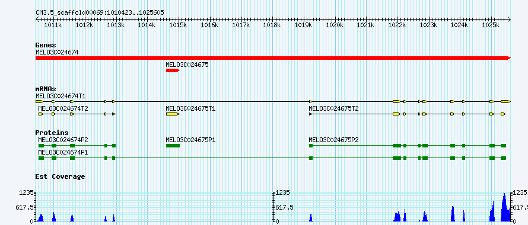
Task: Select the 1025k ruler mark
Action: pos(491,25)
